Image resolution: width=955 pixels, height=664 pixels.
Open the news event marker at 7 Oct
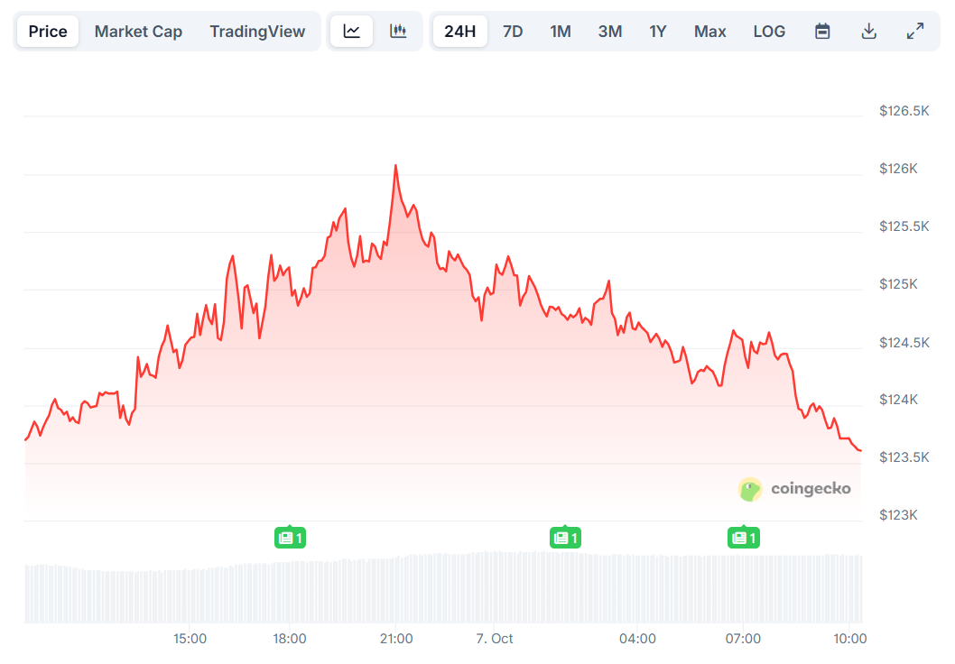[565, 537]
